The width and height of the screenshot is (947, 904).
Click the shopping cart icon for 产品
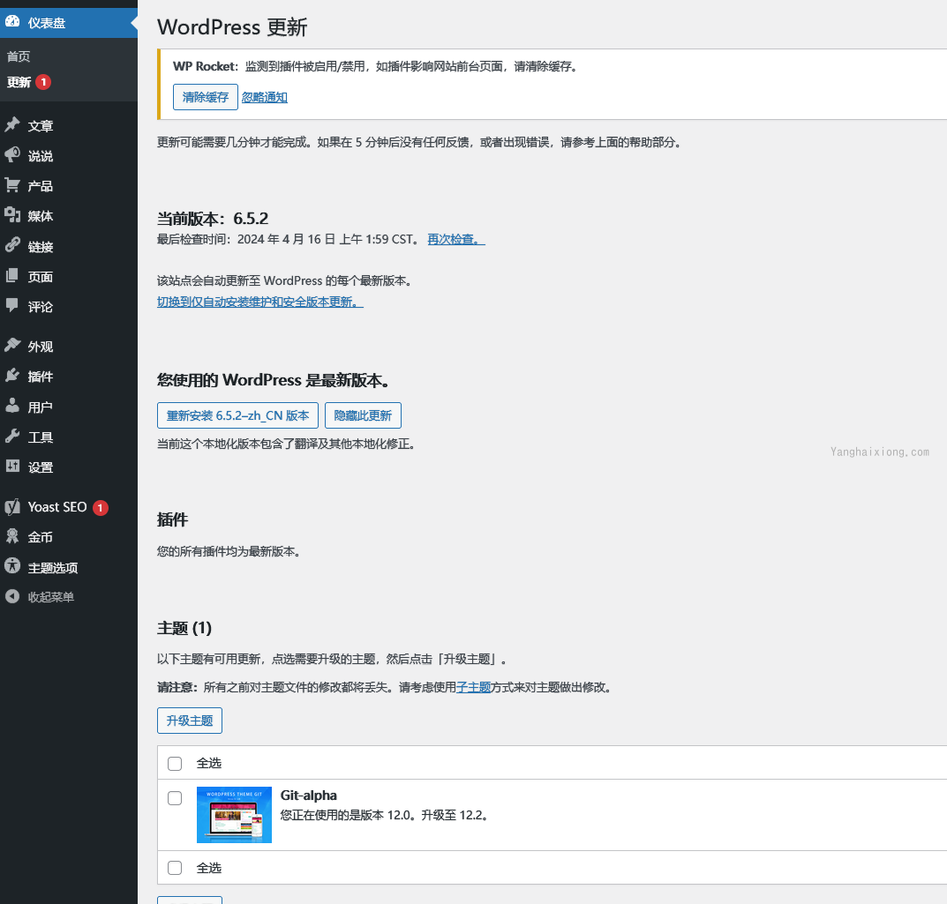pyautogui.click(x=12, y=185)
